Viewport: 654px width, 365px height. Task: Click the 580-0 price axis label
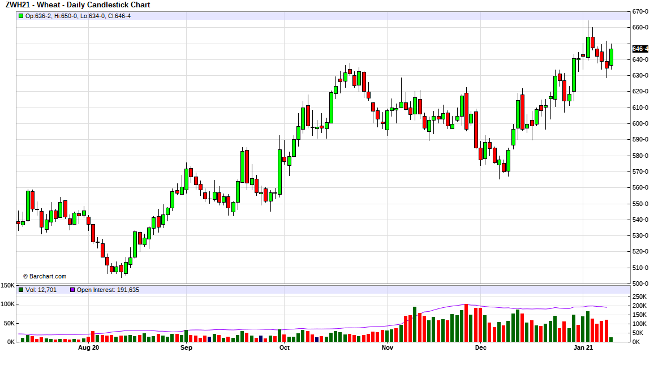point(640,156)
